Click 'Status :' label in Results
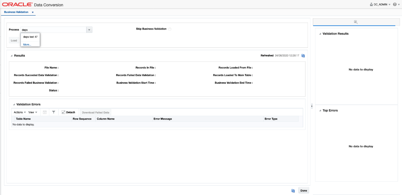402x195 pixels. (54, 90)
